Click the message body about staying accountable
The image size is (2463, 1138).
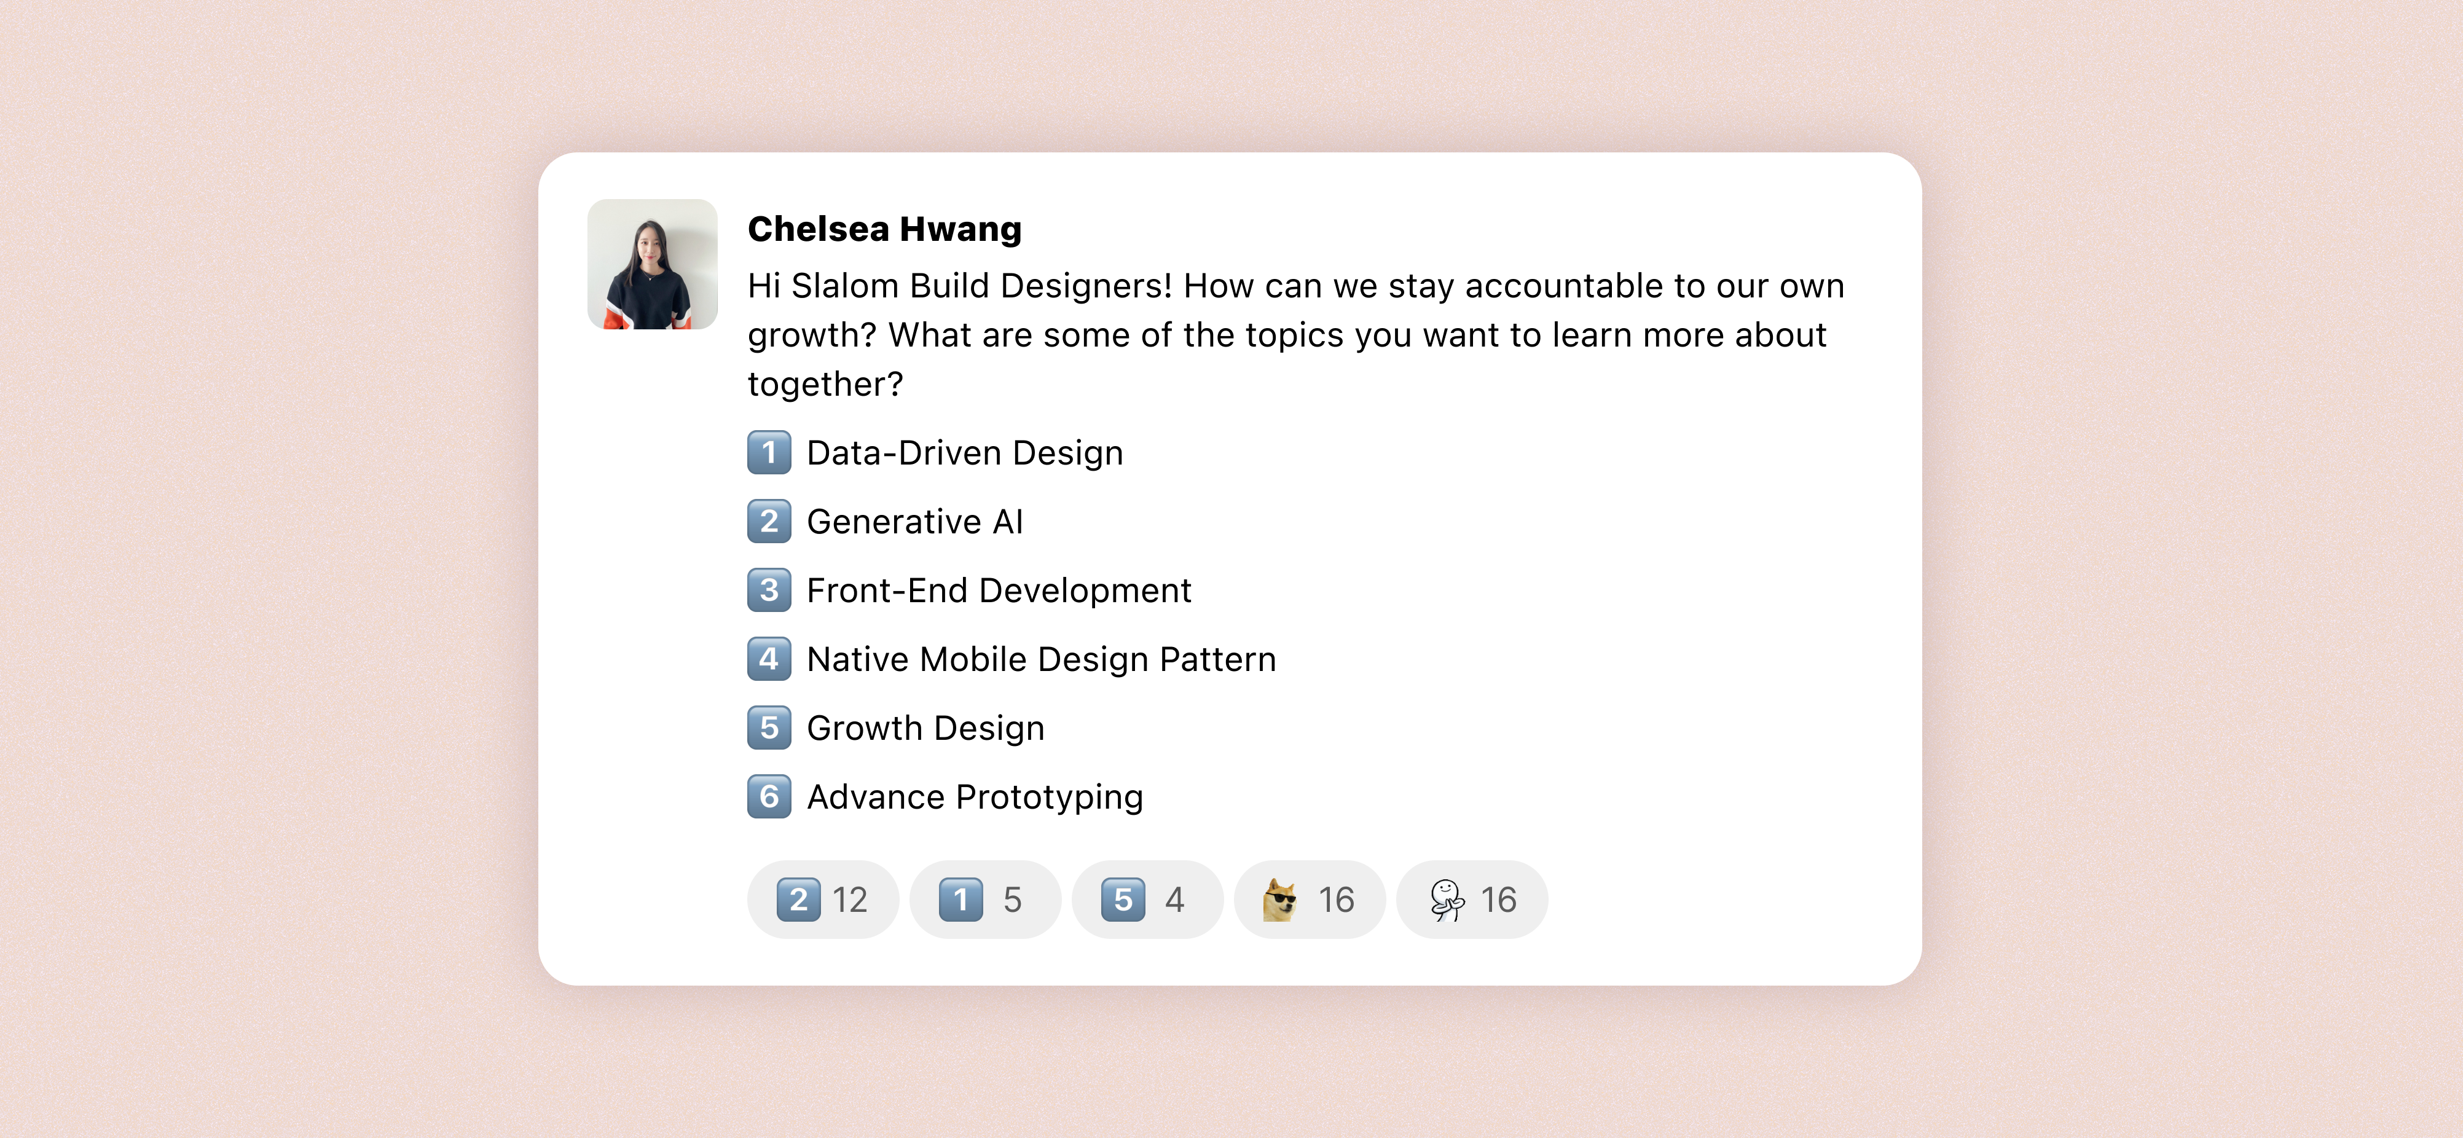tap(1295, 335)
